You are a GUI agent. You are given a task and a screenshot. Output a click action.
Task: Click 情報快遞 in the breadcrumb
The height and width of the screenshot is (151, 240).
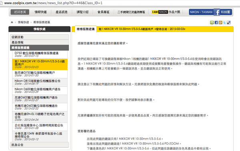(x=23, y=22)
